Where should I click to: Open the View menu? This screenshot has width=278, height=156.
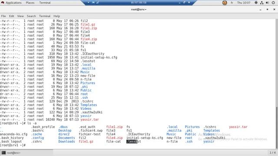[20, 16]
